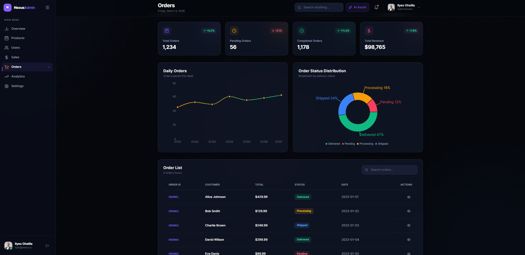This screenshot has height=255, width=525.
Task: Click the Pending Orders clock icon
Action: coord(234,31)
